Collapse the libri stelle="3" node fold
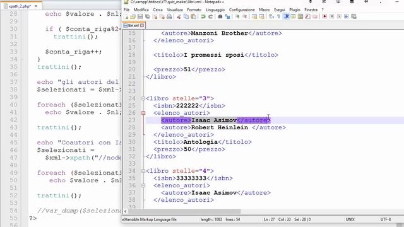 [x=143, y=98]
